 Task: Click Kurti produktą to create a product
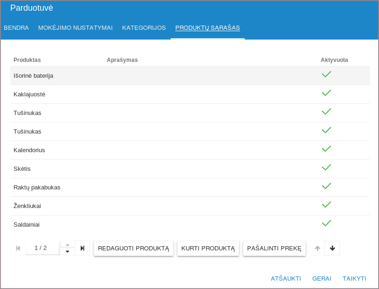point(208,248)
